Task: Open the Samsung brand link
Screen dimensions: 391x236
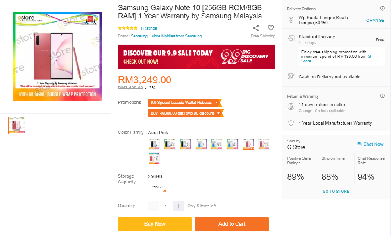Action: tap(139, 36)
